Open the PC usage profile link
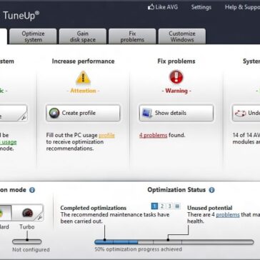This screenshot has height=260, width=260. pyautogui.click(x=106, y=136)
